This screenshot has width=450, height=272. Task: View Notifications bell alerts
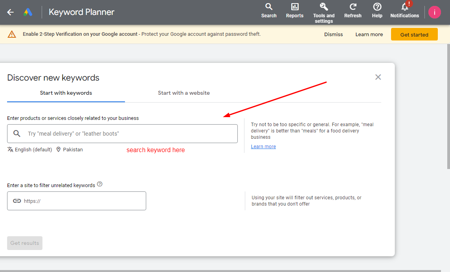(x=404, y=11)
